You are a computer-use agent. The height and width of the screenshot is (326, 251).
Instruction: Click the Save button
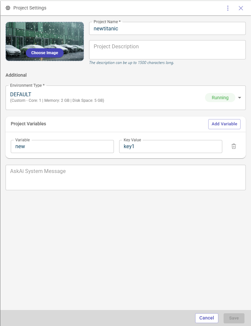(234, 318)
